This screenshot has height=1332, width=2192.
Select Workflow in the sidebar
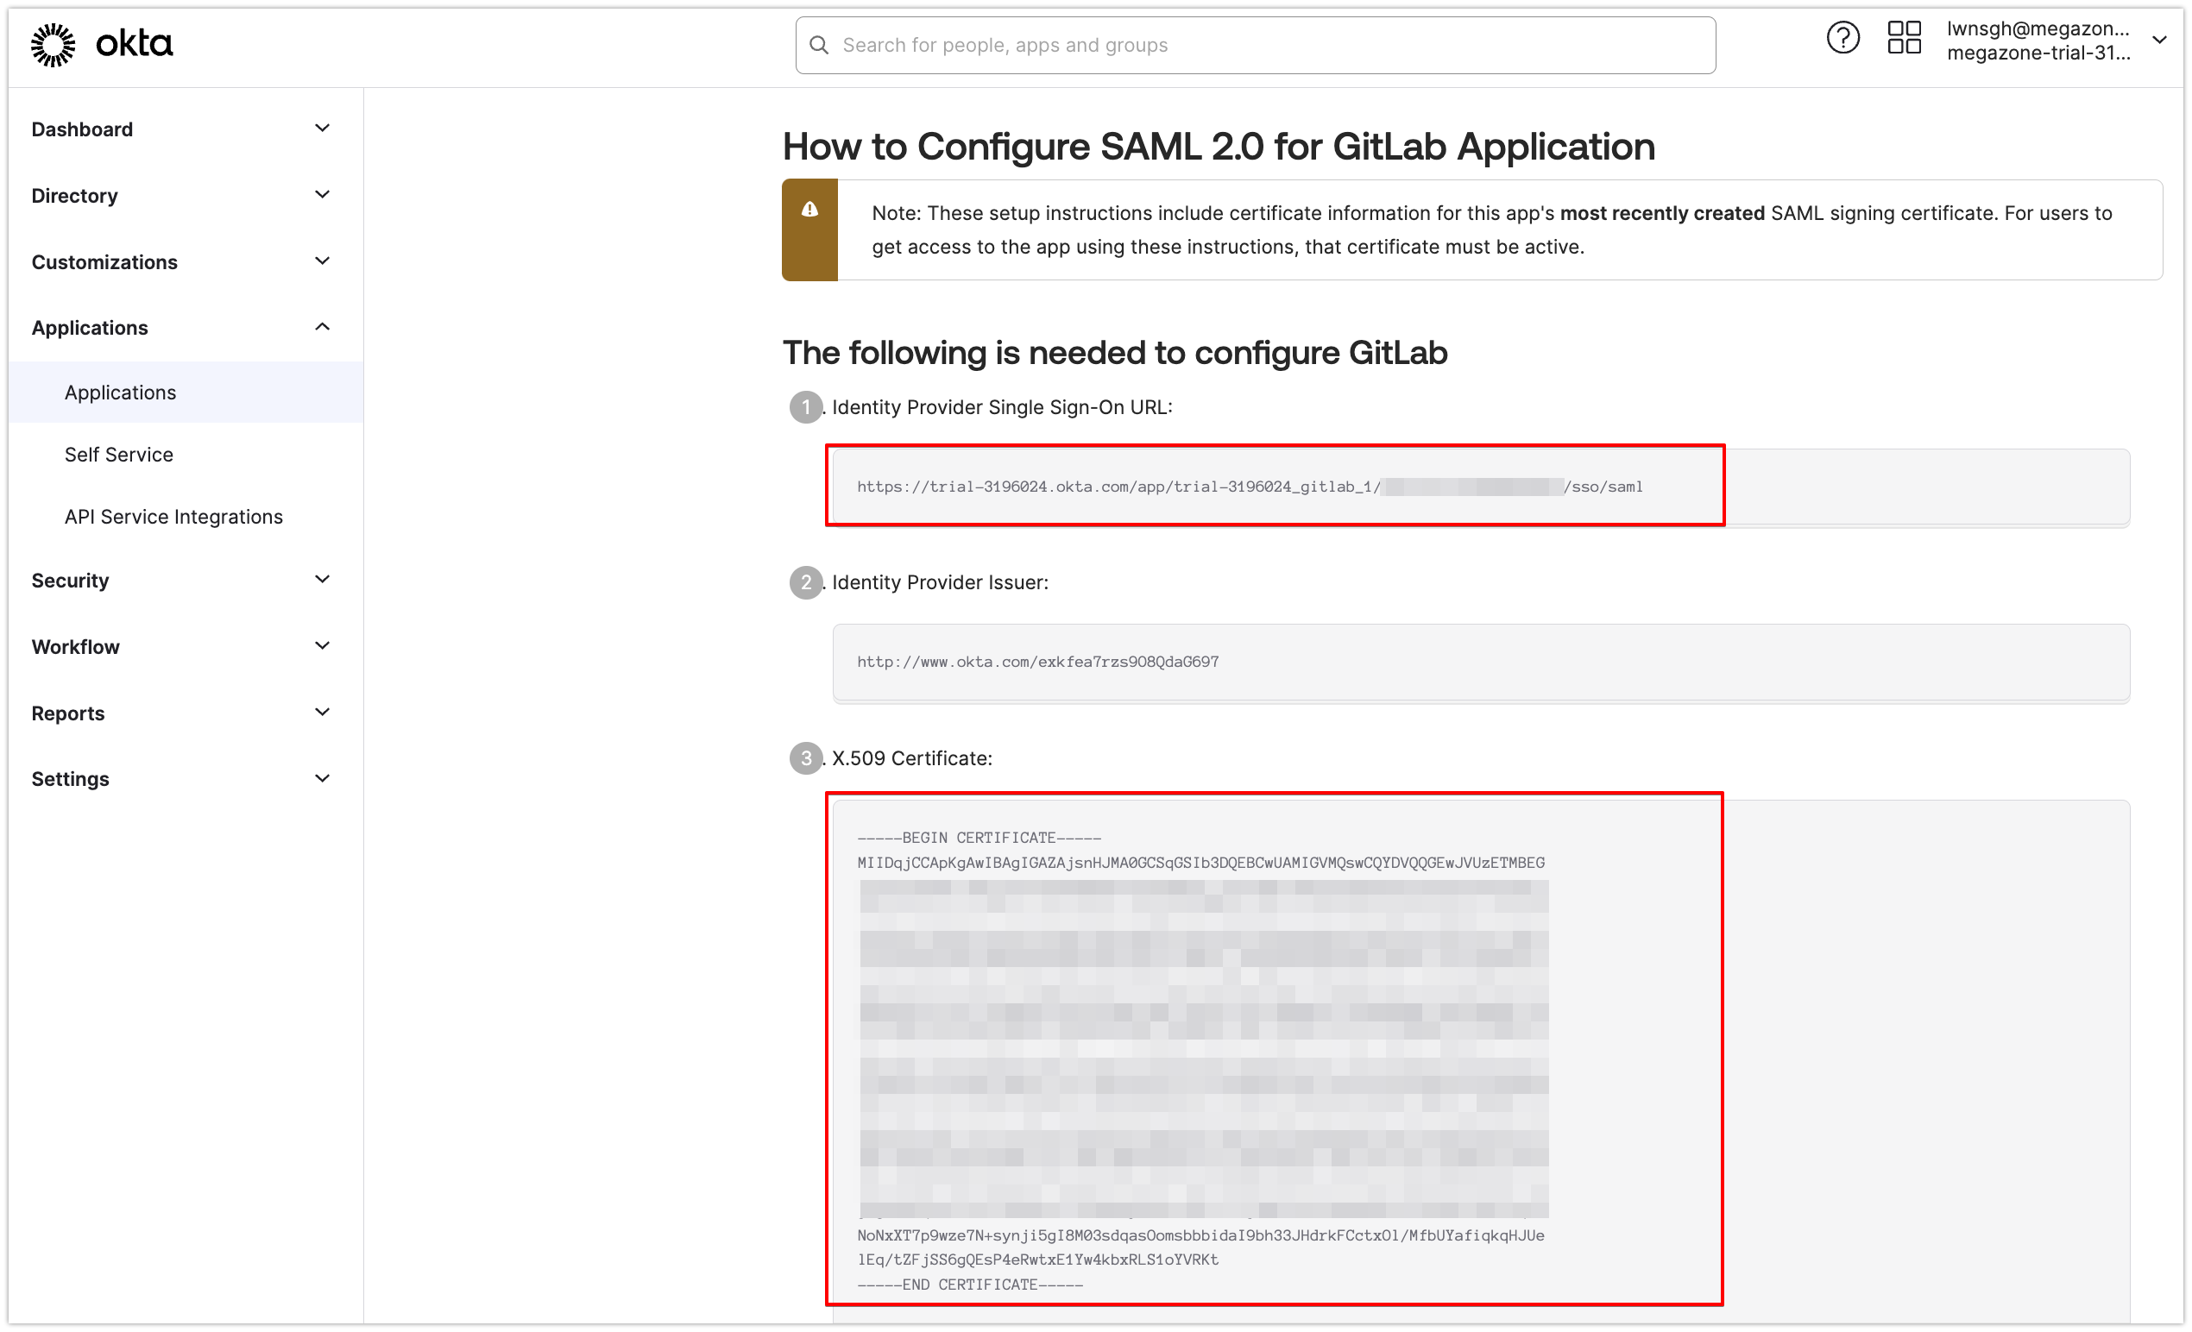(x=76, y=647)
